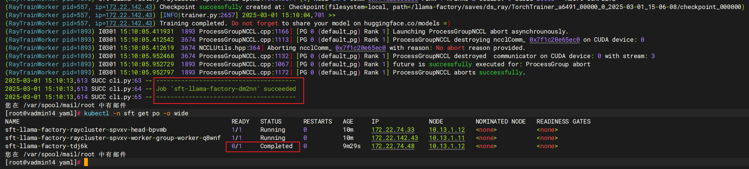Click the READINESS GATES column header
This screenshot has width=749, height=169.
[x=563, y=122]
